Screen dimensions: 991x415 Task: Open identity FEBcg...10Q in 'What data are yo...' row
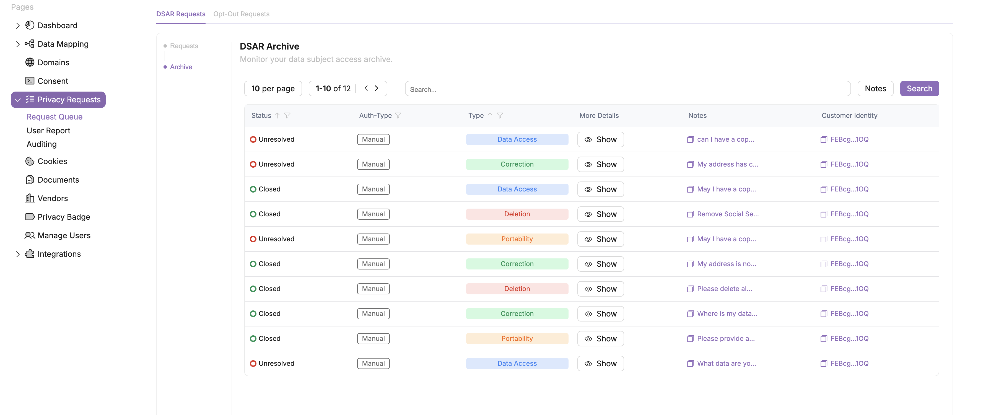point(849,364)
